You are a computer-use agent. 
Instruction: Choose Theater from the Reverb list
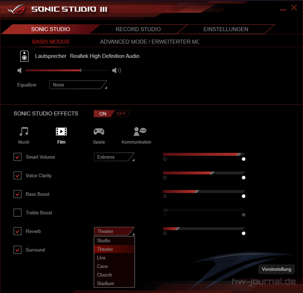coord(114,249)
